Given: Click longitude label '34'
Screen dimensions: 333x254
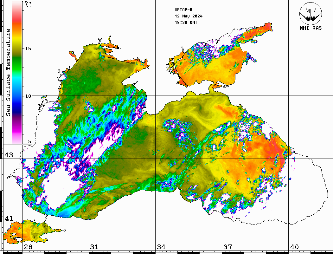Looking at the screenshot, I should tap(161, 247).
